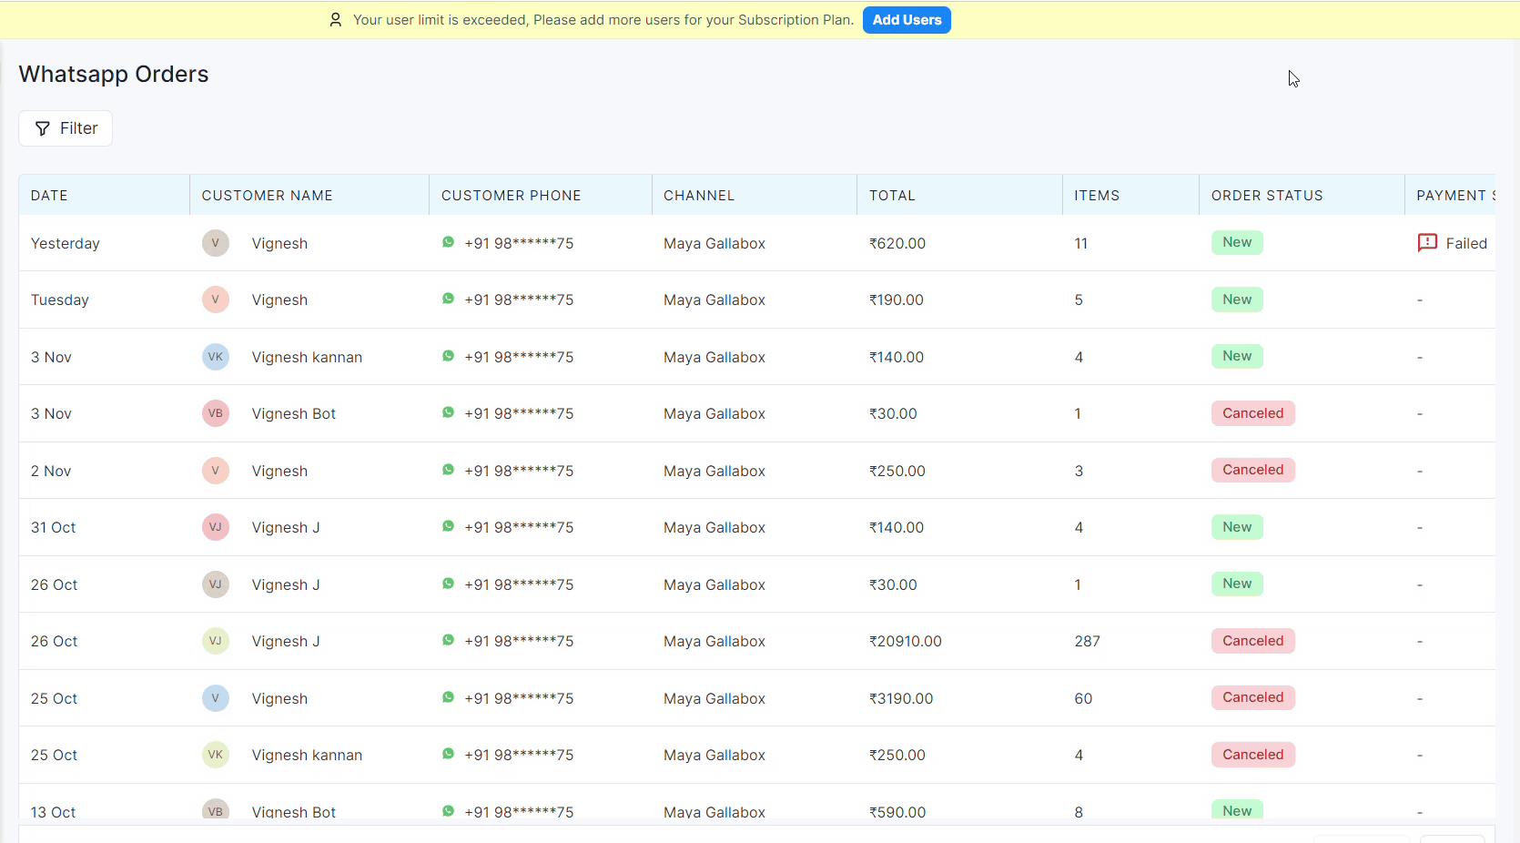Click the funnel icon in Filter button
The width and height of the screenshot is (1520, 843).
pyautogui.click(x=42, y=129)
